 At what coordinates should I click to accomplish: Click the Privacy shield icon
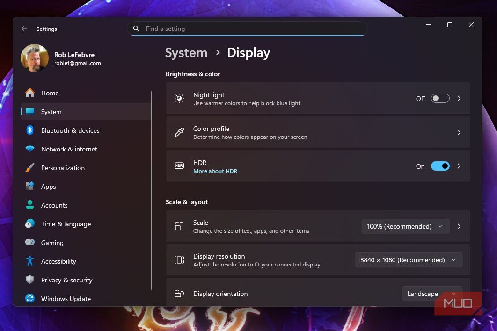click(30, 280)
